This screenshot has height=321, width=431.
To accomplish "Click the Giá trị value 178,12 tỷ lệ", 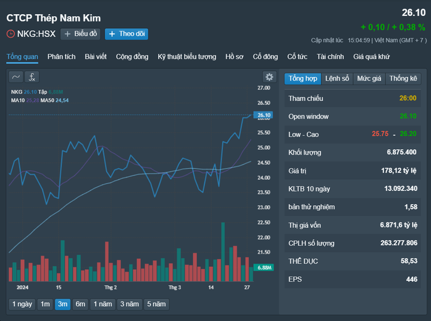I will tap(398, 171).
